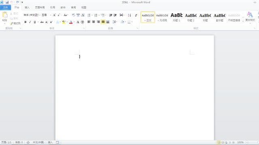Click the Character Border icon
Screen dimensions: 259x145
[x=83, y=15]
